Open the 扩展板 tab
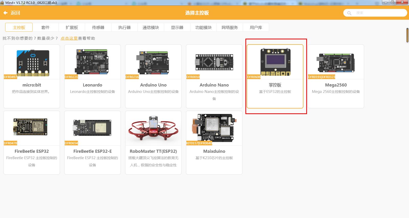This screenshot has width=409, height=218. point(72,27)
